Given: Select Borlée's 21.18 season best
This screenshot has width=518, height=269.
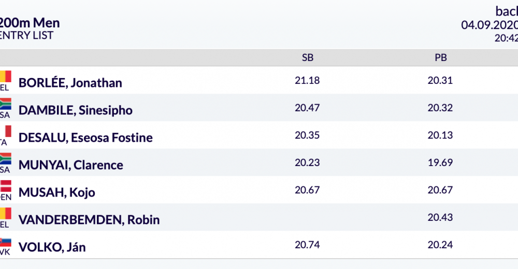Looking at the screenshot, I should click(307, 80).
